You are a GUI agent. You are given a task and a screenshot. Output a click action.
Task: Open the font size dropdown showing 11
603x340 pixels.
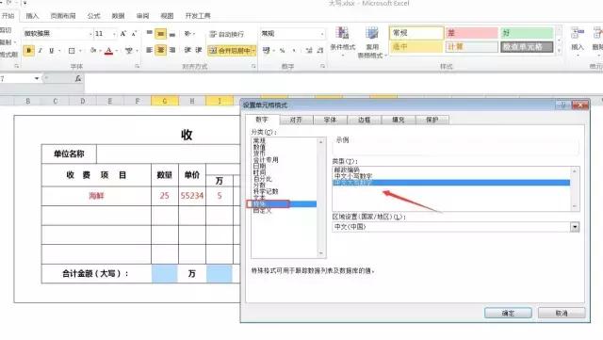pyautogui.click(x=114, y=34)
